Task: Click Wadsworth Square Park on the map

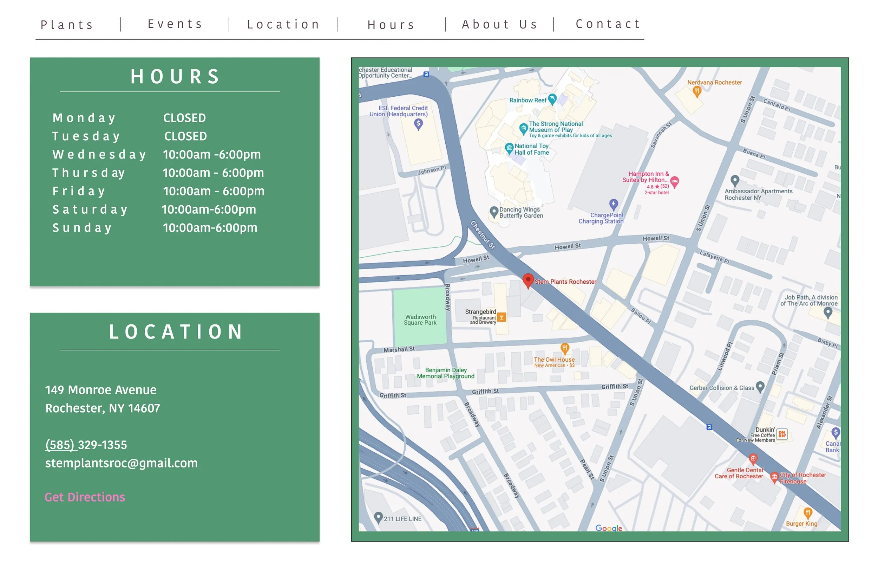Action: (x=420, y=319)
